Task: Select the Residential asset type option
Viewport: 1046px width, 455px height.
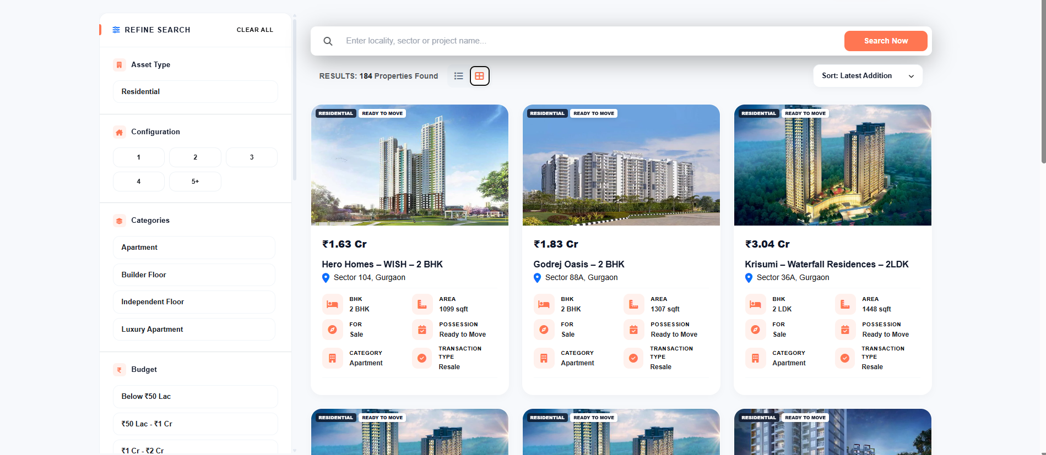Action: point(196,92)
